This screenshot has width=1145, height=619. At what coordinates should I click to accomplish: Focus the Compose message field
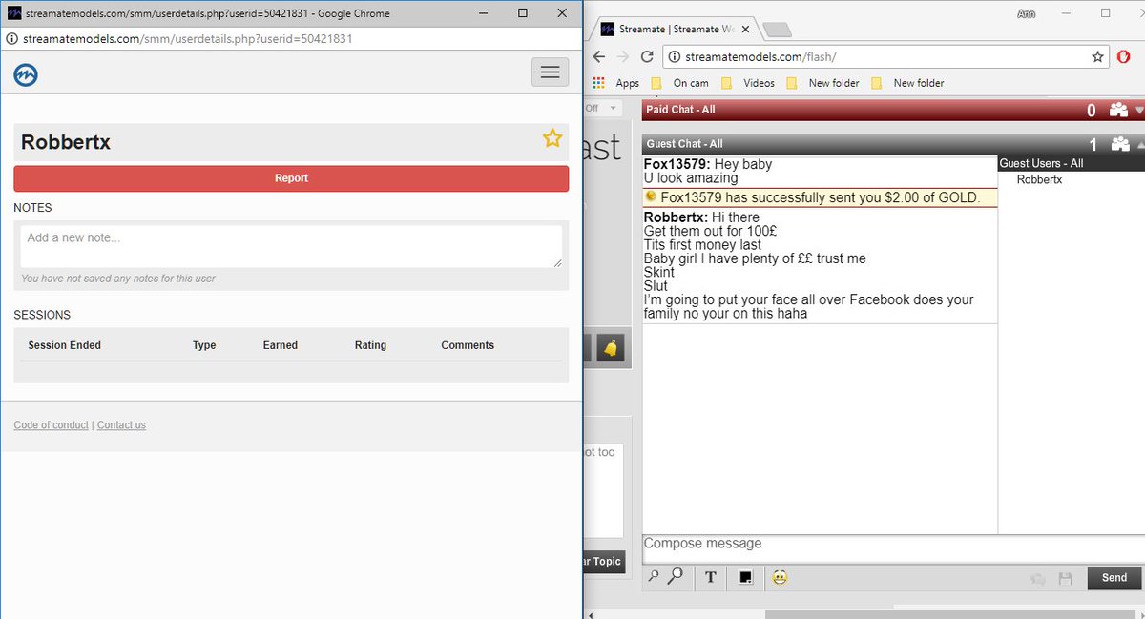coord(892,548)
